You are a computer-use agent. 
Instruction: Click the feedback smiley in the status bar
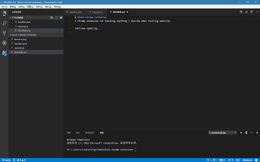256,160
